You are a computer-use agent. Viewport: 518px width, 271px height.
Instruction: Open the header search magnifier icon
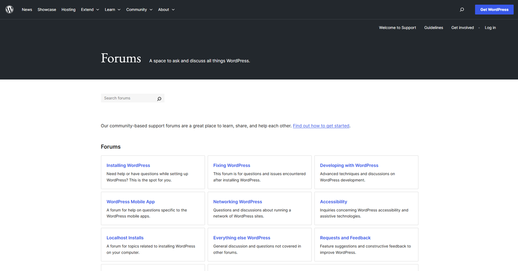tap(462, 9)
